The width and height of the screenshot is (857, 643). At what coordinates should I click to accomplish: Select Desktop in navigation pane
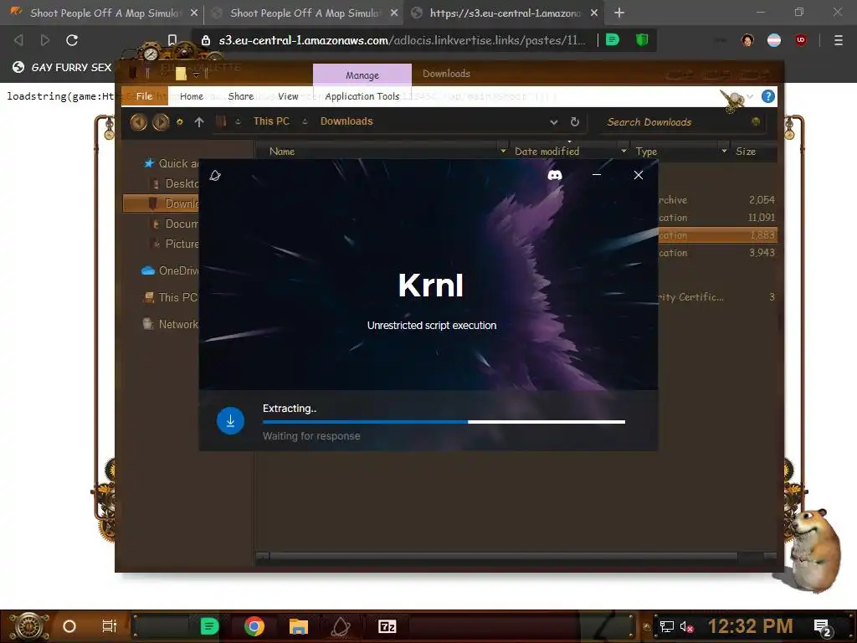pyautogui.click(x=176, y=183)
